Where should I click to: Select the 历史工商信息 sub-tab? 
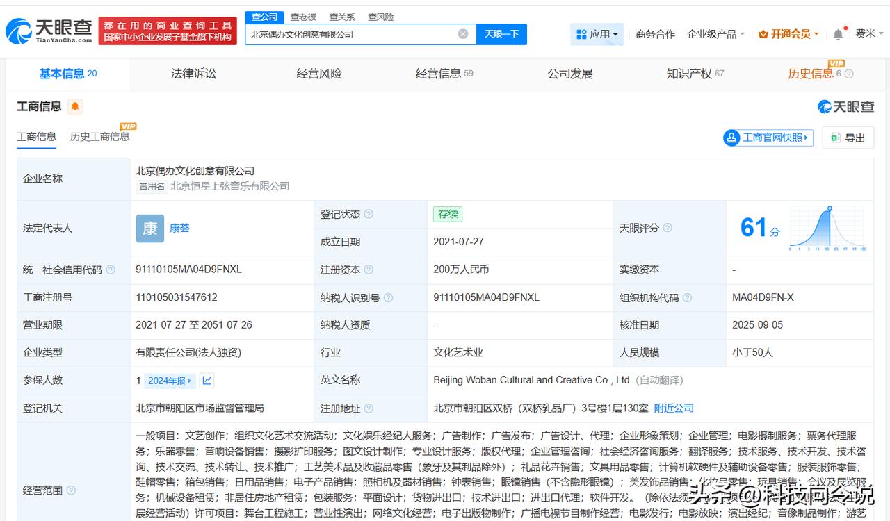[x=99, y=137]
